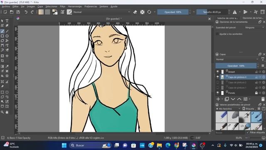The image size is (266, 150).
Task: Select the Line tool
Action: click(x=7, y=31)
